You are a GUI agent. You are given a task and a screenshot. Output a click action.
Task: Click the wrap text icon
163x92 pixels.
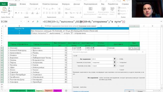[59, 9]
